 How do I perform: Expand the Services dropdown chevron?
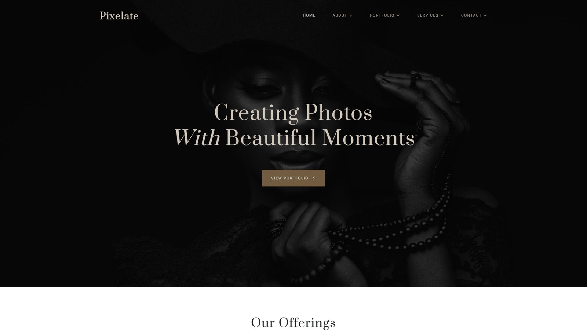point(442,15)
